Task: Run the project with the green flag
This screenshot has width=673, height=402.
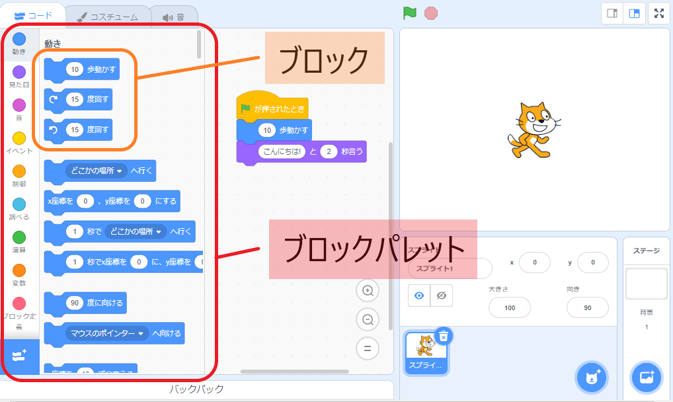Action: pyautogui.click(x=409, y=12)
